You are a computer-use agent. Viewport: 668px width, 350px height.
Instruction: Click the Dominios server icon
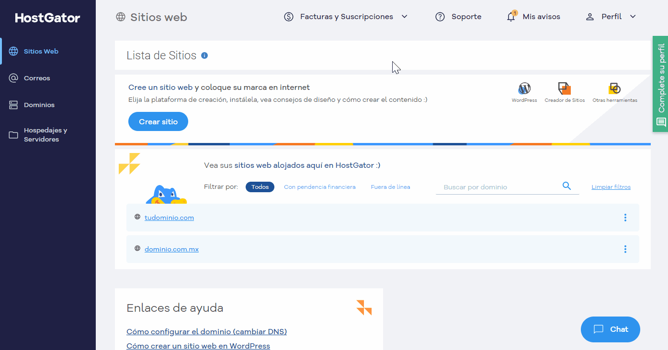pyautogui.click(x=13, y=105)
